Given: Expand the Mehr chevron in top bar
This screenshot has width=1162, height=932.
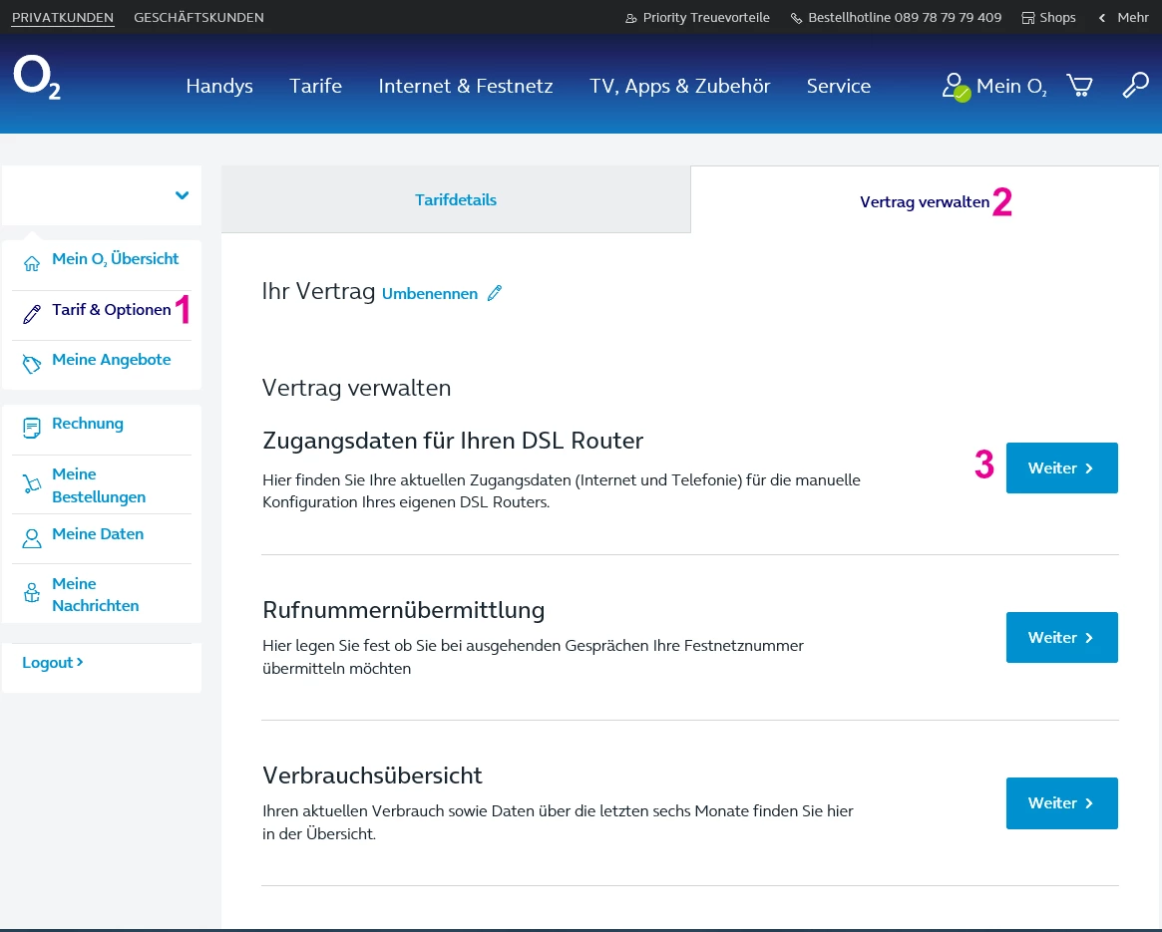Looking at the screenshot, I should tap(1102, 18).
